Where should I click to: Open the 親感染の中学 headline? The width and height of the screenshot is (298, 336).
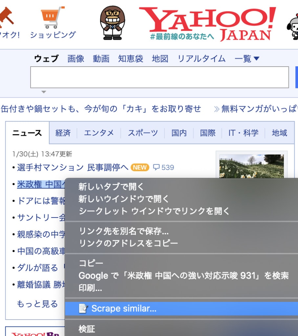tap(41, 234)
